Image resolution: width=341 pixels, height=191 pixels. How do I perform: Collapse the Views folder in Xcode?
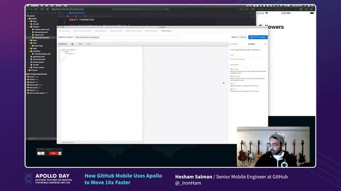pos(29,43)
